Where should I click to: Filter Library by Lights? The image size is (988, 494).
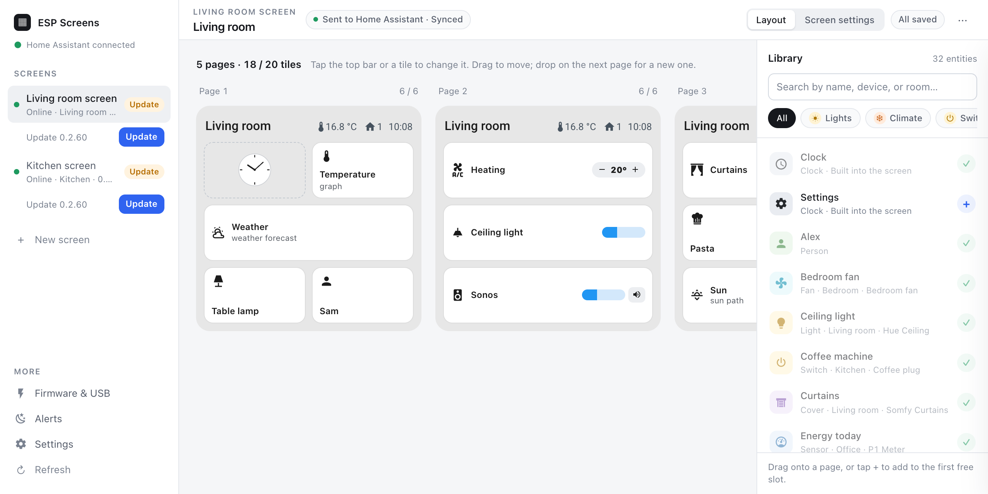click(x=831, y=118)
